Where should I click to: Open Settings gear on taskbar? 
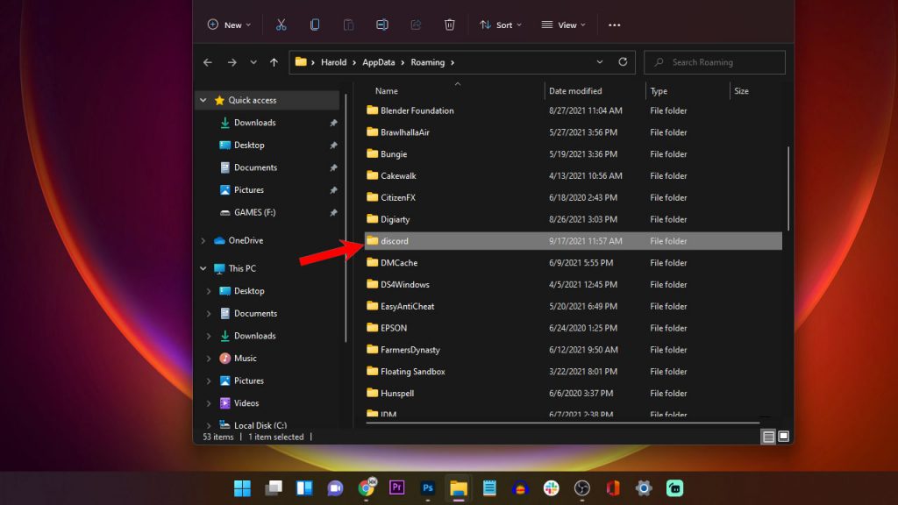click(644, 487)
